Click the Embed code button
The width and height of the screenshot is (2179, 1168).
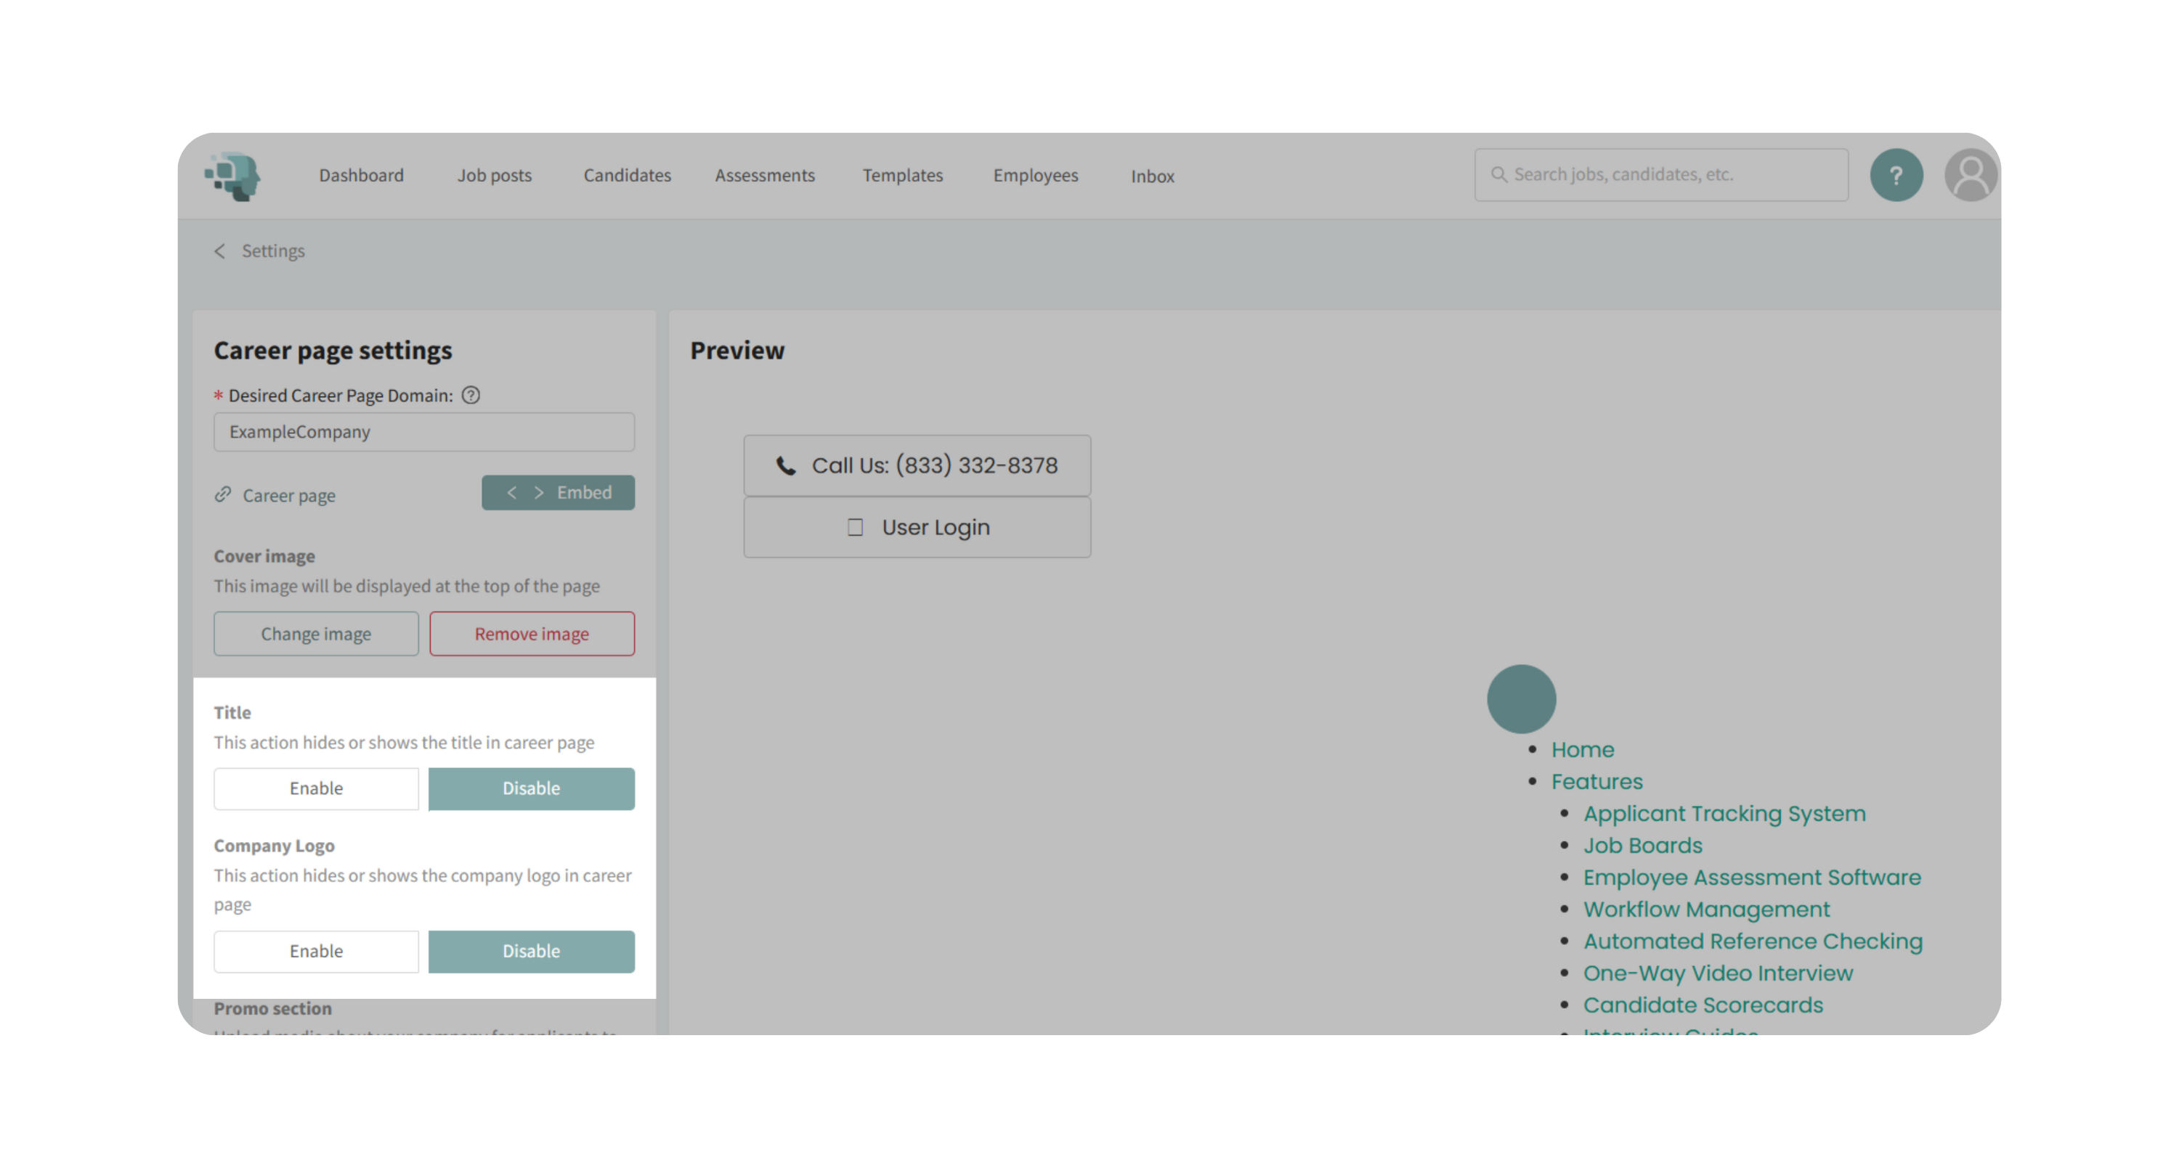pos(559,493)
